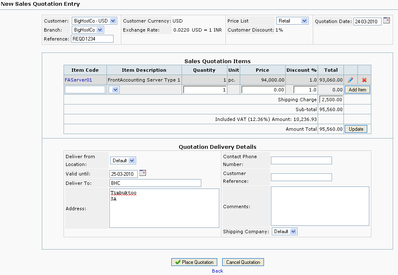Click inside the Address text area
Viewport: 398px width, 275px height.
(x=164, y=208)
